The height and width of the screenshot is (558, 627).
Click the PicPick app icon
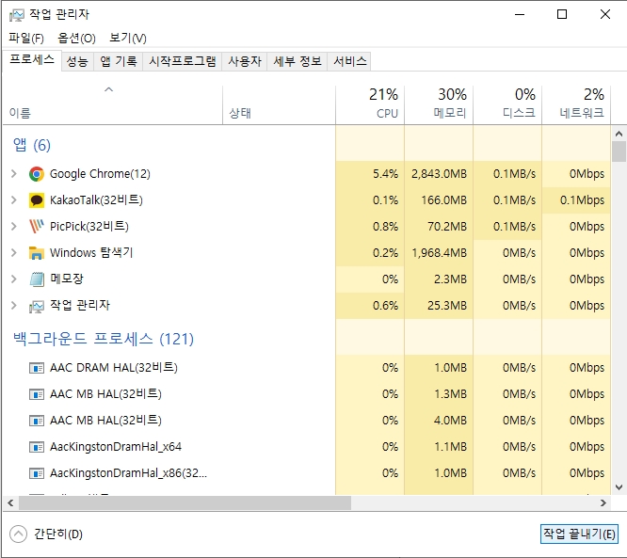[x=37, y=227]
